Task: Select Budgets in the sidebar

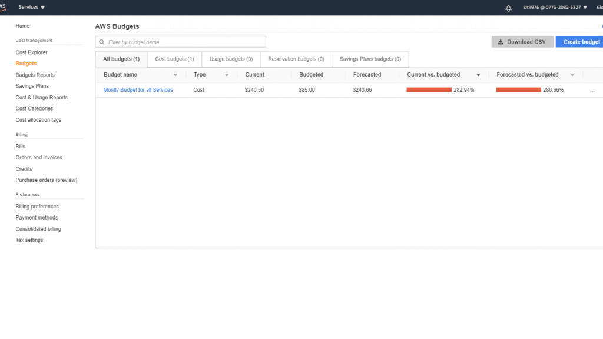Action: click(x=26, y=64)
